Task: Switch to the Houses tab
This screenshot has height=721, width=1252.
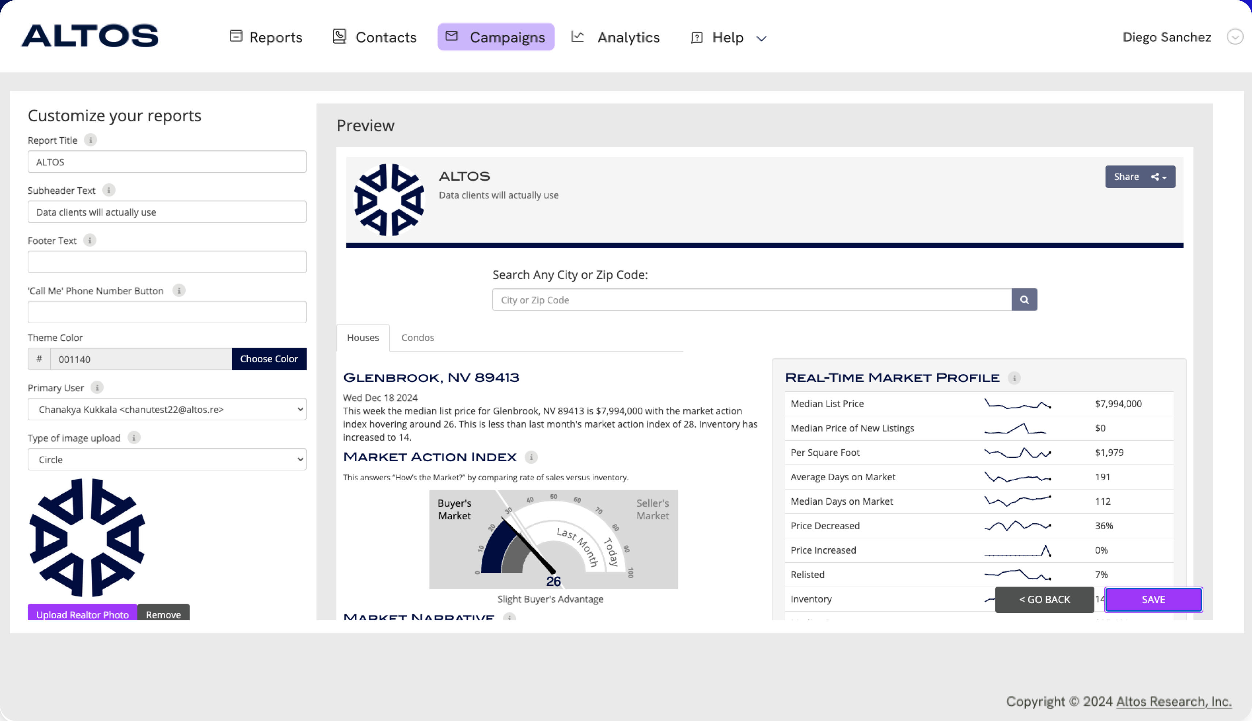Action: tap(363, 337)
